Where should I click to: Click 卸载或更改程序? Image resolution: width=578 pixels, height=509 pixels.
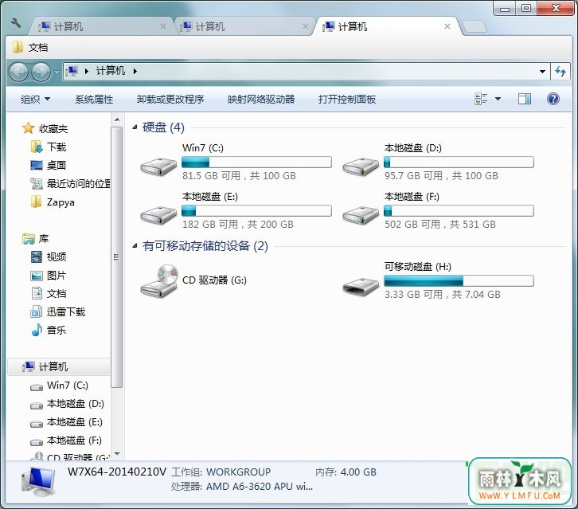coord(170,100)
